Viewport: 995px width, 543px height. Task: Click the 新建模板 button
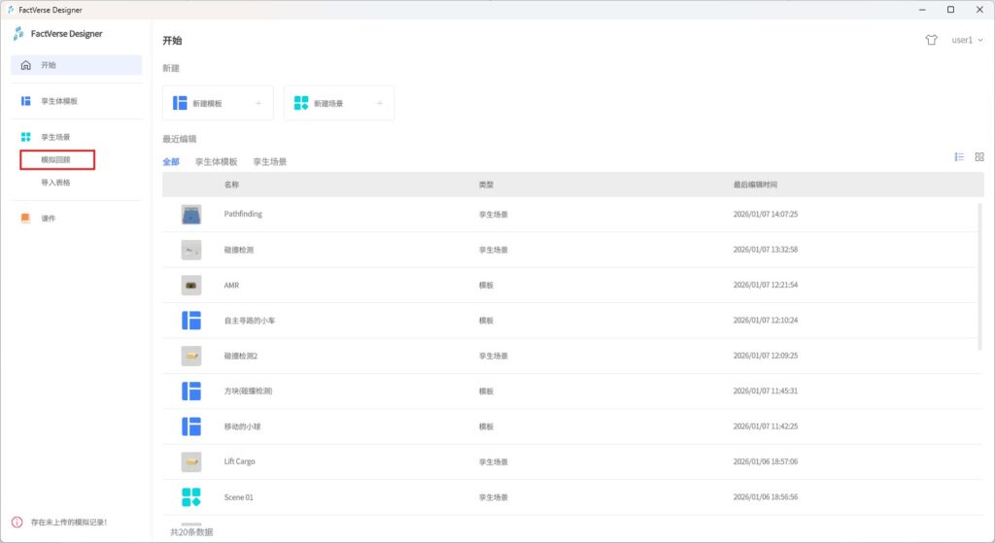pyautogui.click(x=218, y=103)
